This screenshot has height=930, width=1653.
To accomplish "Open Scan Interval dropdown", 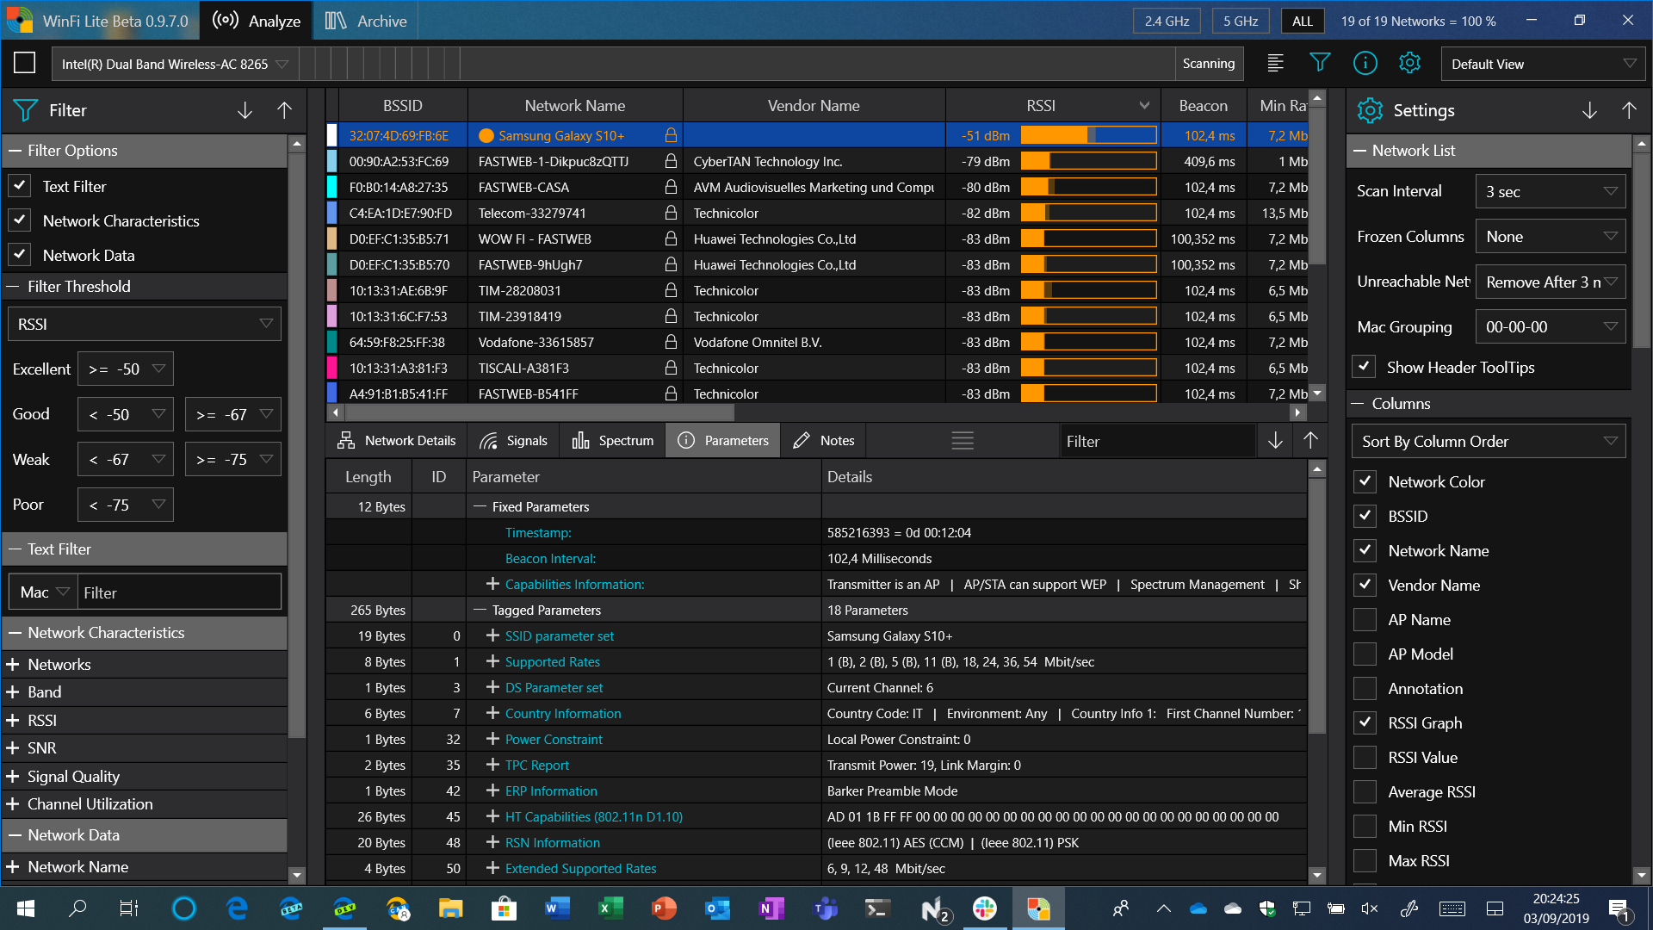I will click(x=1550, y=191).
